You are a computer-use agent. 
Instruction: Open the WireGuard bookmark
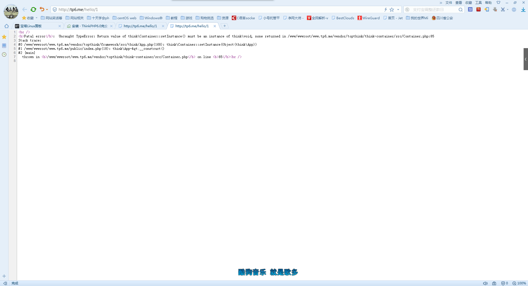coord(369,18)
